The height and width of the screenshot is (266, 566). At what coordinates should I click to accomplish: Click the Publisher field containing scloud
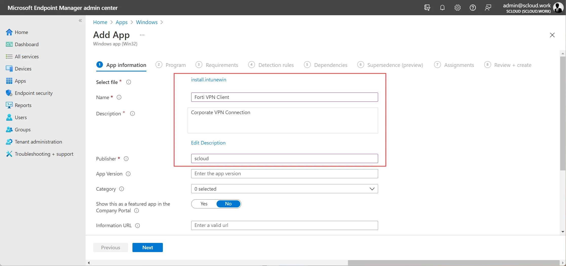(x=284, y=159)
